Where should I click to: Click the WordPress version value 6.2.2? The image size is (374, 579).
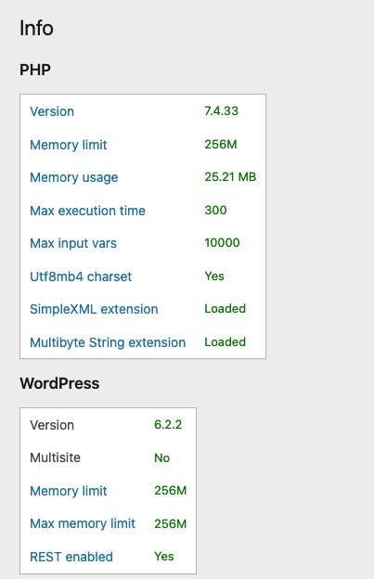[x=168, y=425]
